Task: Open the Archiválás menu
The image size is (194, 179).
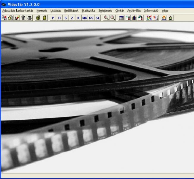Action: (x=134, y=10)
